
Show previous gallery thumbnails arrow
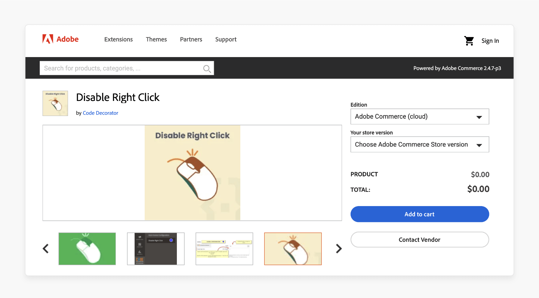46,249
